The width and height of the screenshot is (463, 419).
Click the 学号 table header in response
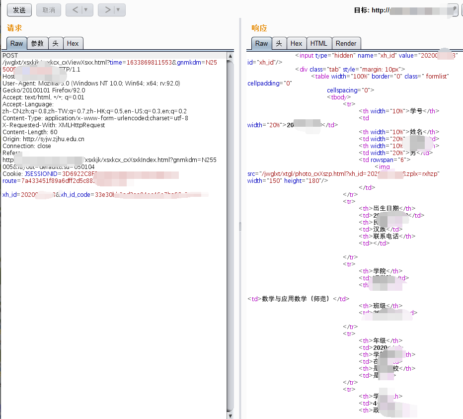[x=416, y=111]
